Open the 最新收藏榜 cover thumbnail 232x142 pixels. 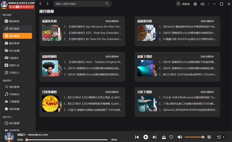(50, 68)
